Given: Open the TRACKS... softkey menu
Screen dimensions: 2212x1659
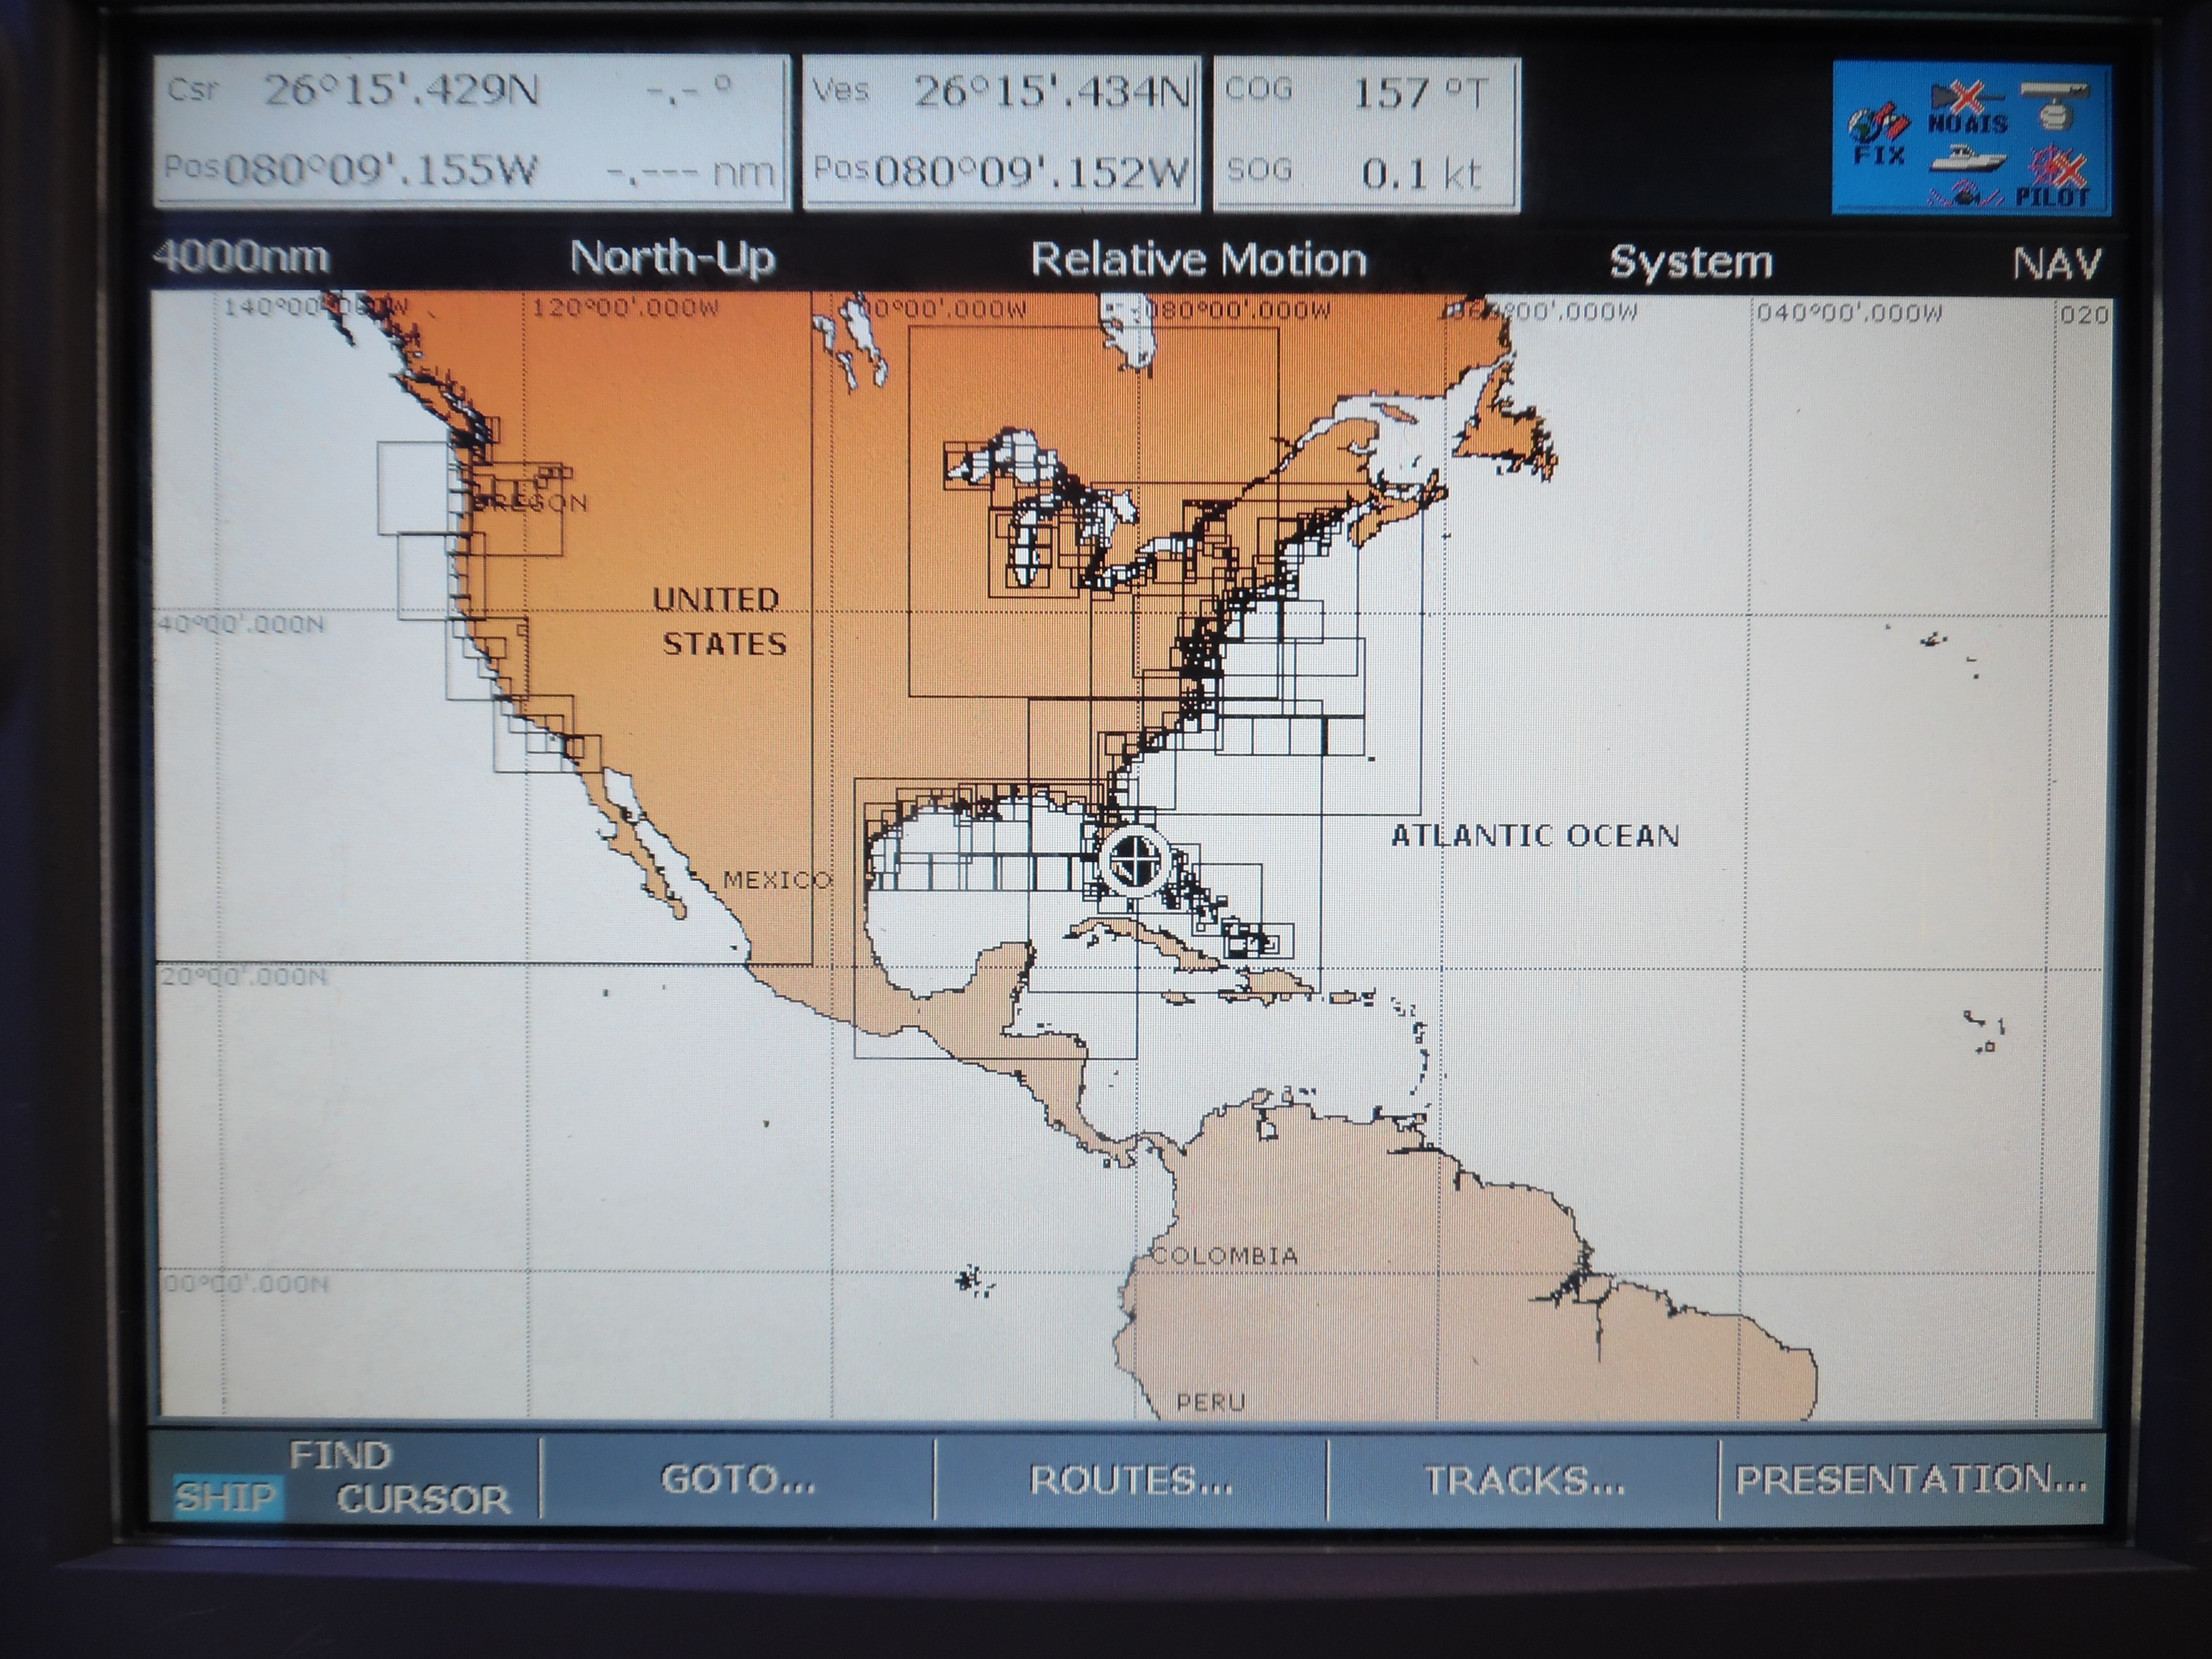Looking at the screenshot, I should [1524, 1480].
